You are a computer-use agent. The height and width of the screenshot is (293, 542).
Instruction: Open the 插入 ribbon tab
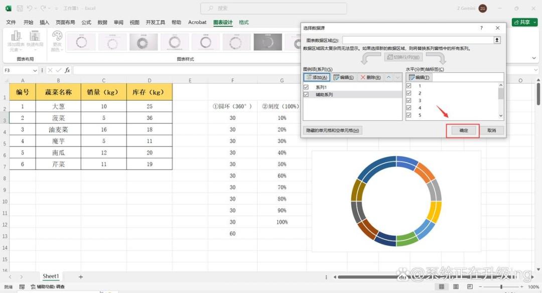pos(44,22)
